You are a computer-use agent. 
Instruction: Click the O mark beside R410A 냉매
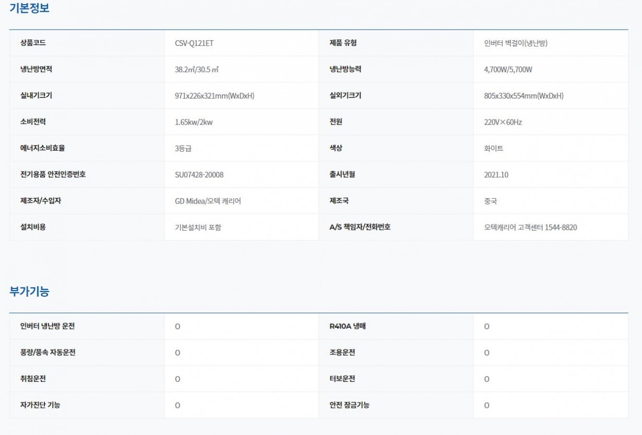pyautogui.click(x=486, y=327)
